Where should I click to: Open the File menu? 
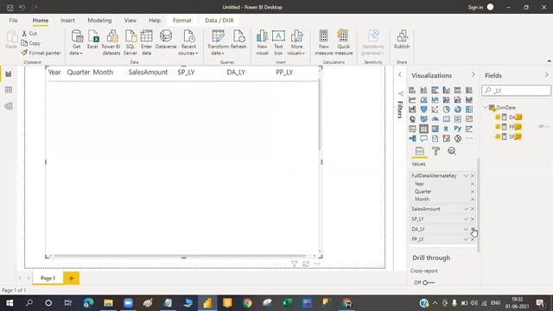14,21
